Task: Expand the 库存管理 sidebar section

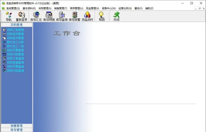Action: coord(16,130)
